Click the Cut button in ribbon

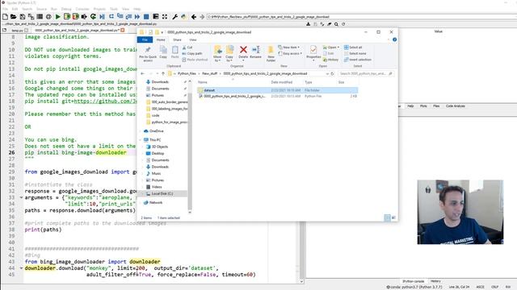pos(187,48)
